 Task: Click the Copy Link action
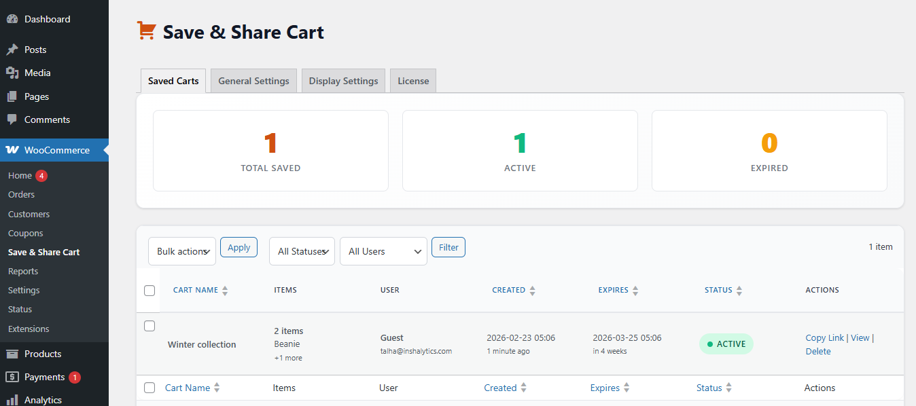(x=824, y=337)
